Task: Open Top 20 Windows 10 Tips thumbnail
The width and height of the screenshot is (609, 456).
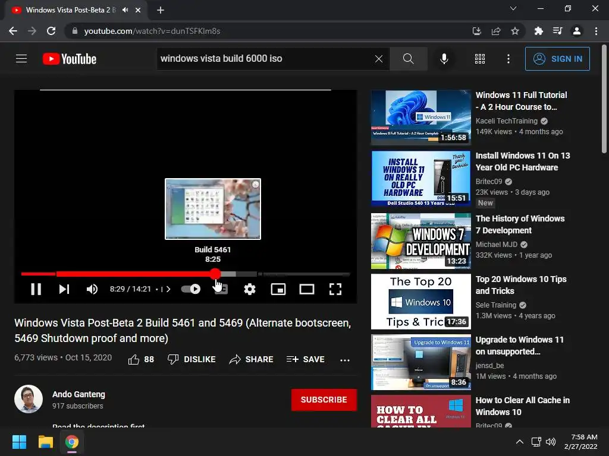Action: (x=421, y=302)
